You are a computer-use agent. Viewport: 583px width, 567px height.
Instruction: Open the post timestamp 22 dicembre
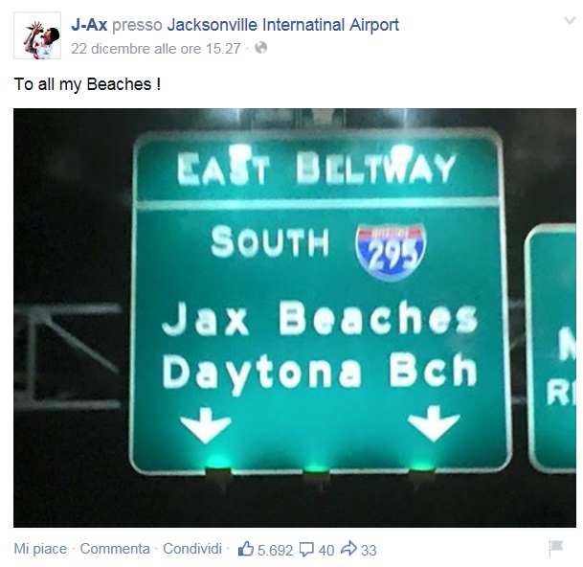156,49
